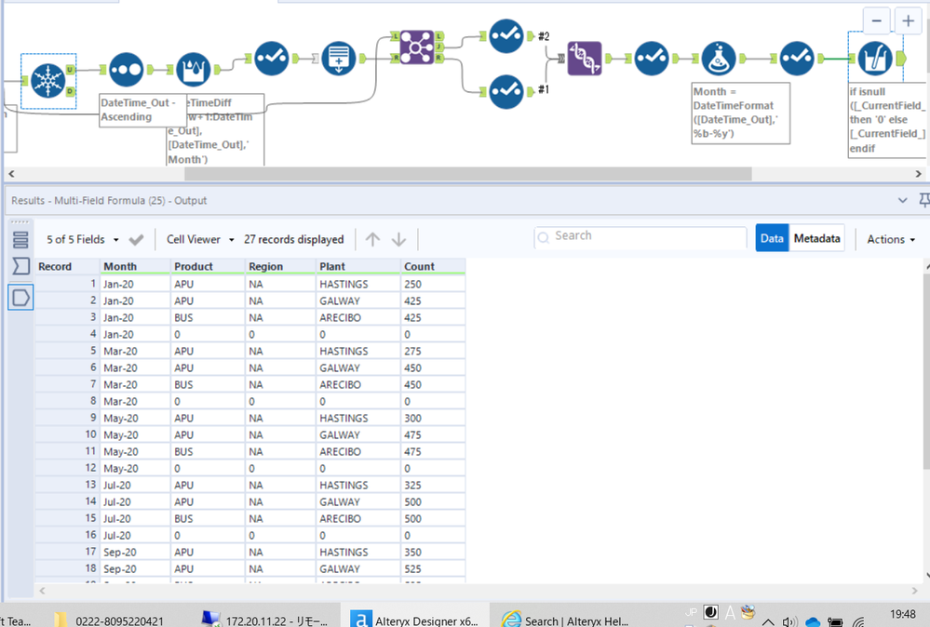Click the down arrow to go to next record
The width and height of the screenshot is (930, 627).
tap(398, 239)
